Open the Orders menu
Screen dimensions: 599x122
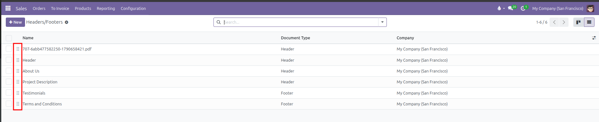(x=39, y=8)
